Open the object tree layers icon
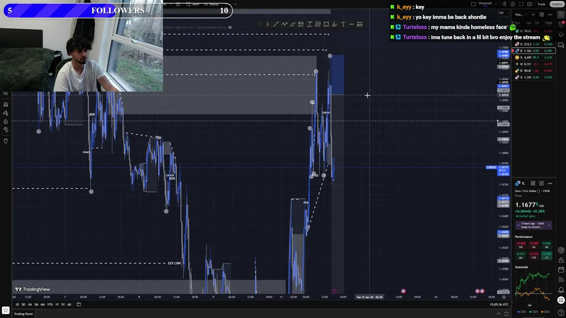This screenshot has width=566, height=318. point(561,35)
